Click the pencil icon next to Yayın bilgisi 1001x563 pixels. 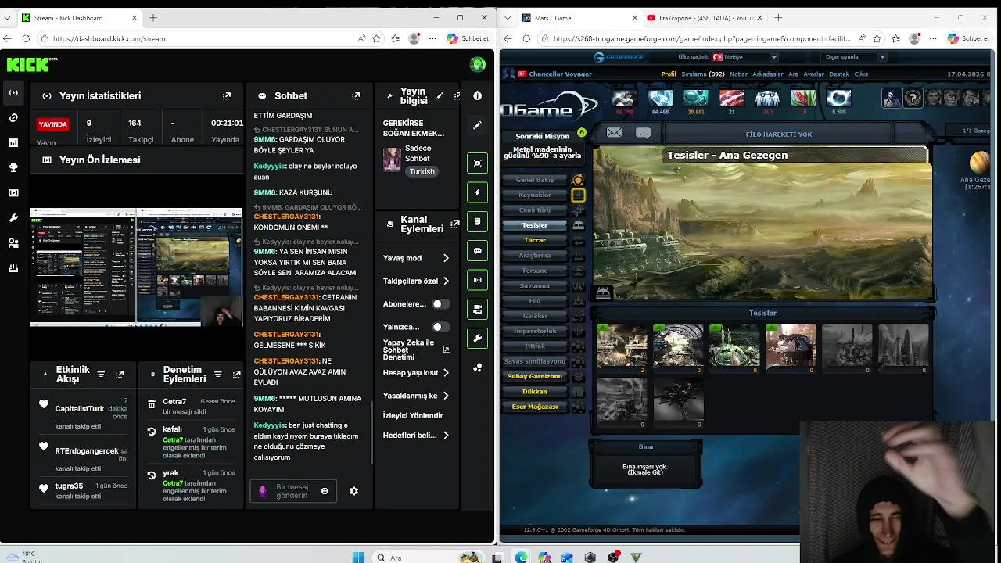[x=440, y=96]
